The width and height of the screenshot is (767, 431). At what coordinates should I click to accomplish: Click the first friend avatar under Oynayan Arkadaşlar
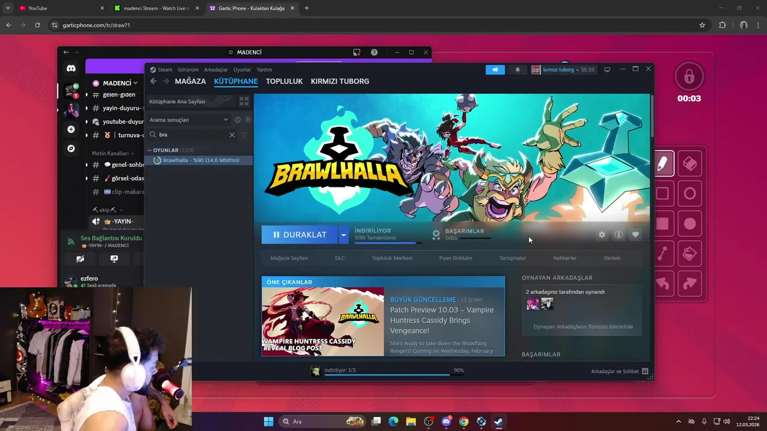[533, 303]
